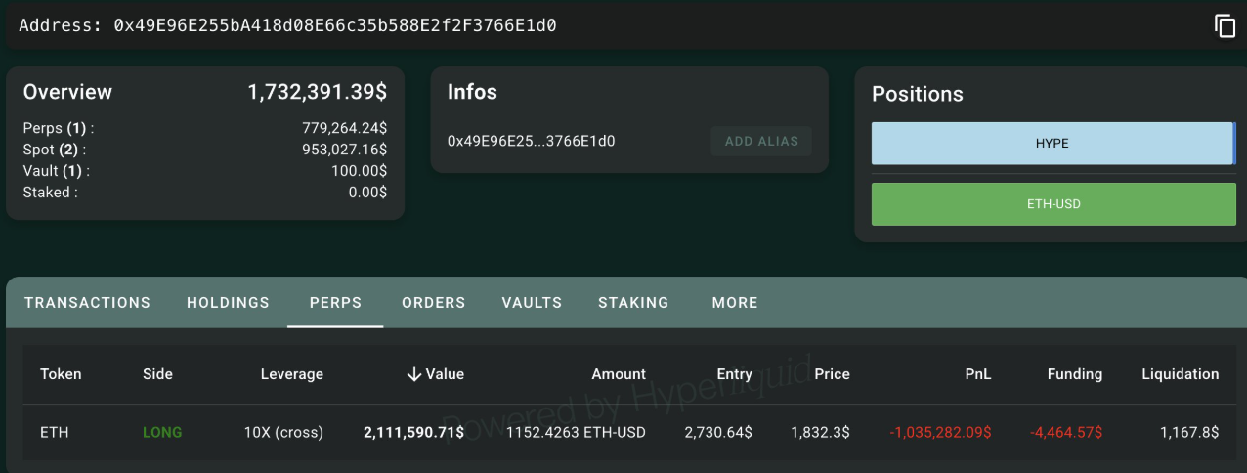Click the shortened address in Infos
Image resolution: width=1247 pixels, height=473 pixels.
pyautogui.click(x=531, y=141)
